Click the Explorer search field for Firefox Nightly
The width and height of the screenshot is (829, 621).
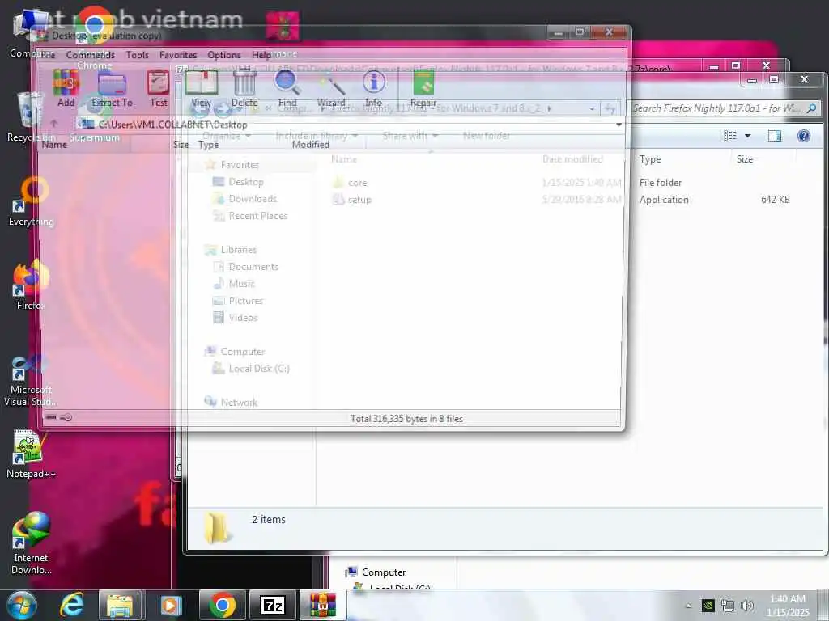point(726,108)
